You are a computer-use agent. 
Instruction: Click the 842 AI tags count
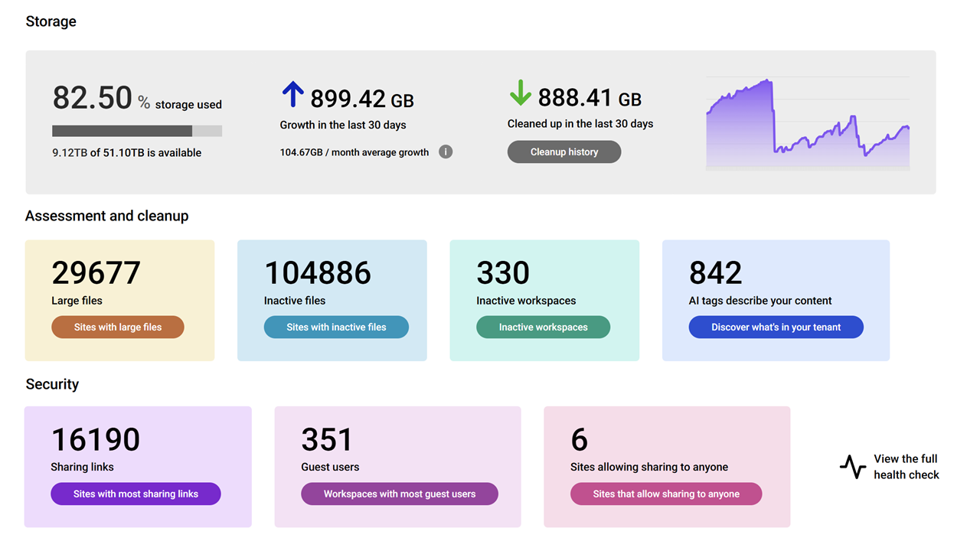(x=716, y=272)
